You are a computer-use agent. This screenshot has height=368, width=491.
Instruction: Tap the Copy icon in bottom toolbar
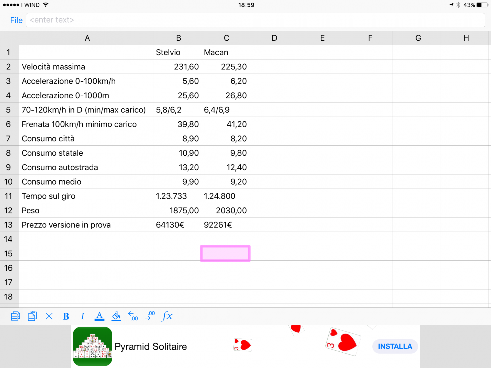point(15,316)
